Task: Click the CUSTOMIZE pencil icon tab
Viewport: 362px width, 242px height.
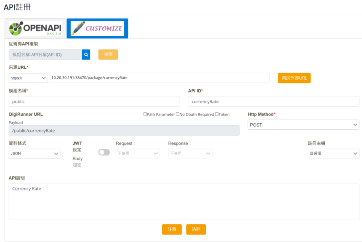Action: tap(97, 28)
